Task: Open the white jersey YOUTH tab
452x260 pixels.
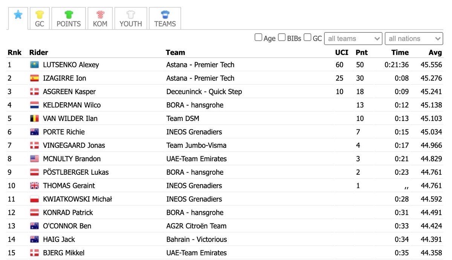Action: (x=130, y=18)
